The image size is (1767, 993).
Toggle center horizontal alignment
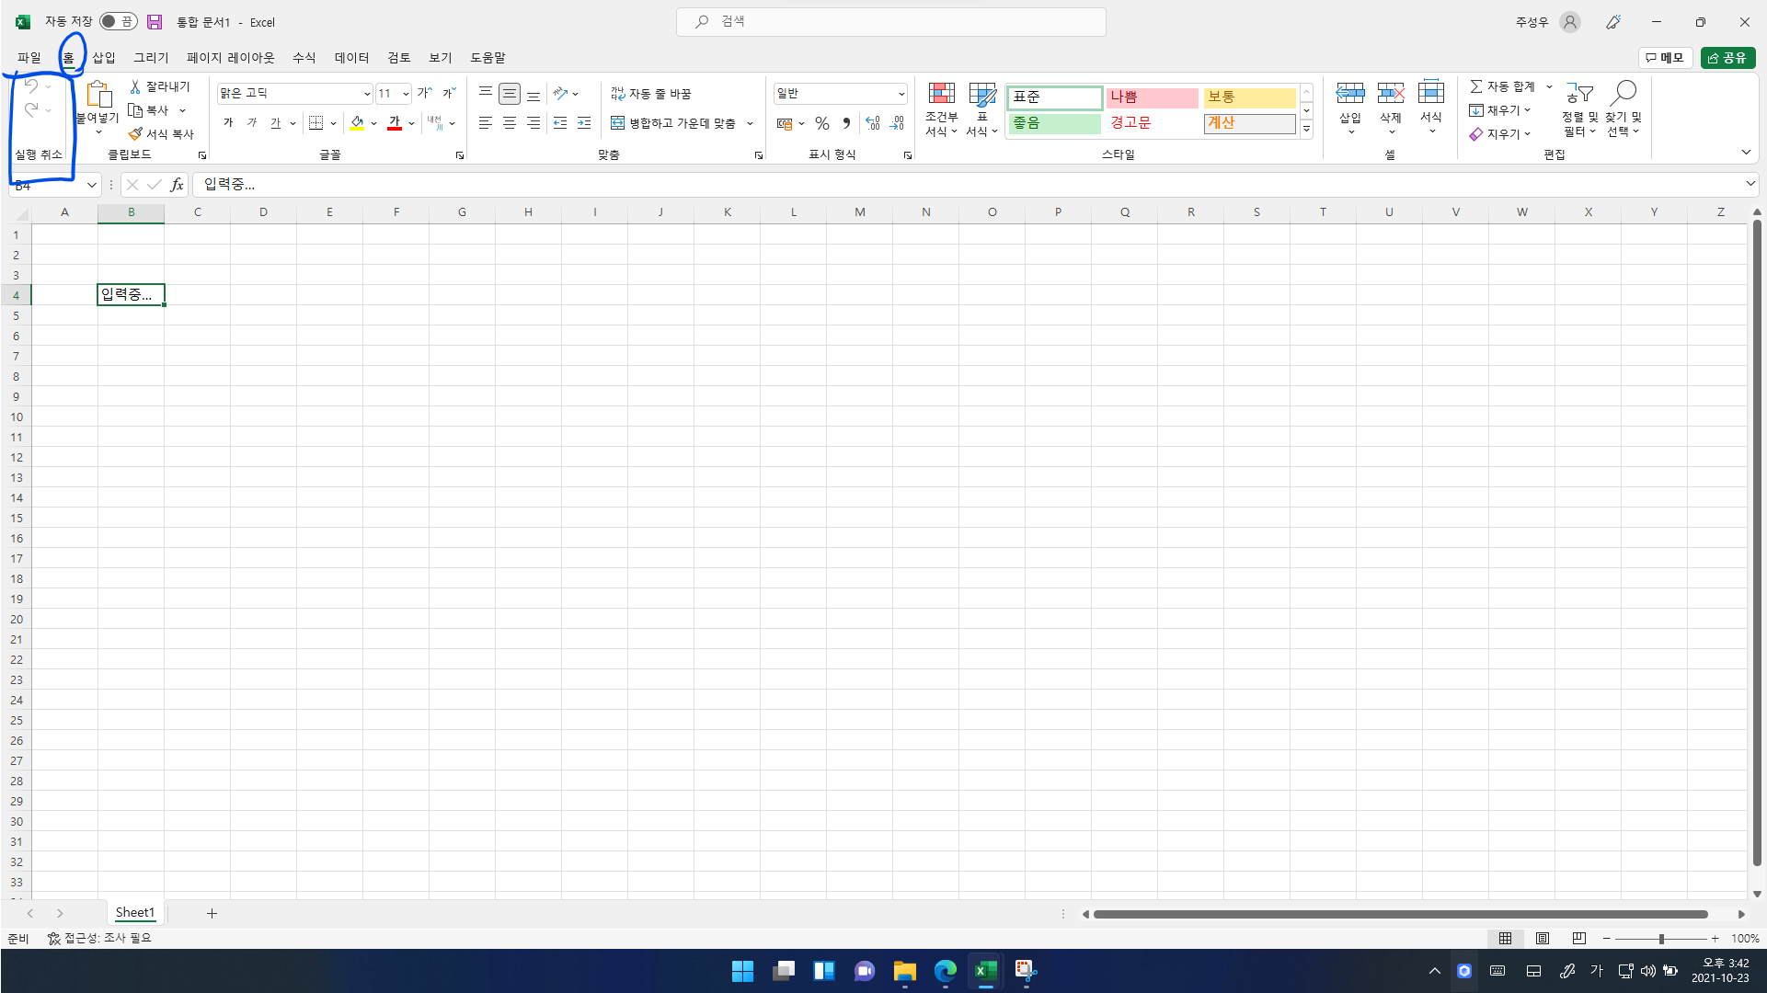coord(509,123)
